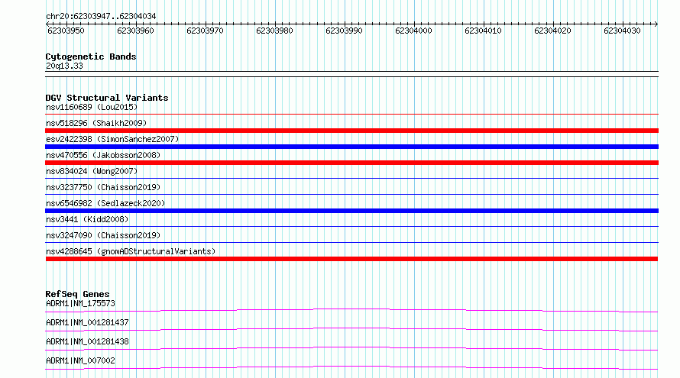Click the red bar under nsv470556
Viewport: 680px width, 378px height.
351,163
